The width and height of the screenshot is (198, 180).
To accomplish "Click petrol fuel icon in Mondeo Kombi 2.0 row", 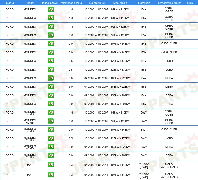I will (x=51, y=130).
